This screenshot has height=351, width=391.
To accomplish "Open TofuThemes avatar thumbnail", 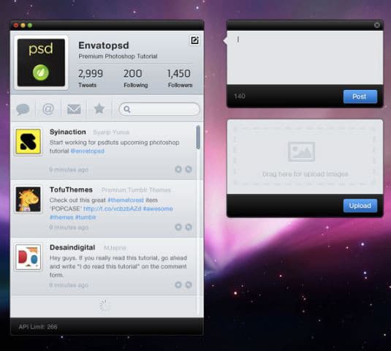I will point(29,200).
